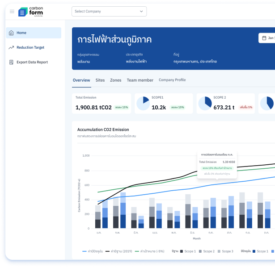Click the Export Data Report document icon
The image size is (275, 267).
[11, 62]
